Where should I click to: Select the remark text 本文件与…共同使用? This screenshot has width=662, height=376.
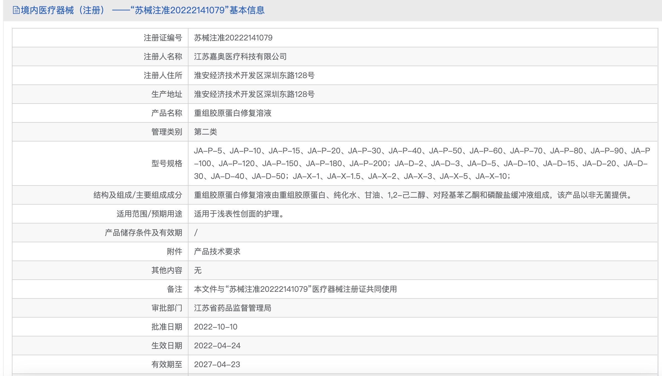pyautogui.click(x=295, y=289)
